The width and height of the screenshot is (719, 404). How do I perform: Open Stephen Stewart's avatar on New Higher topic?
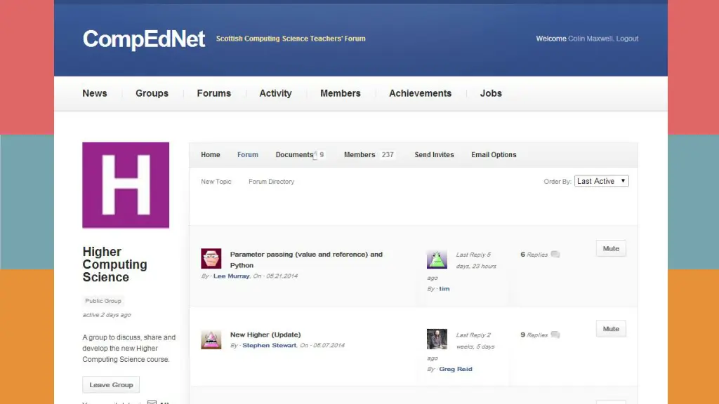coord(211,339)
